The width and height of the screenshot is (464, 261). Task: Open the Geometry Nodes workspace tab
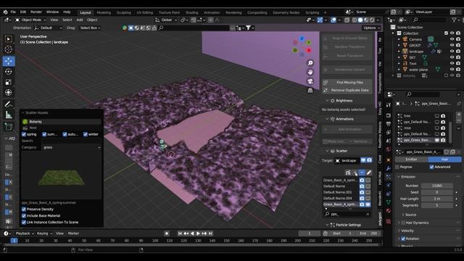pyautogui.click(x=286, y=12)
